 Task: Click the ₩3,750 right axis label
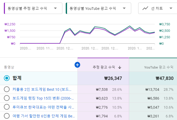coord(165,24)
